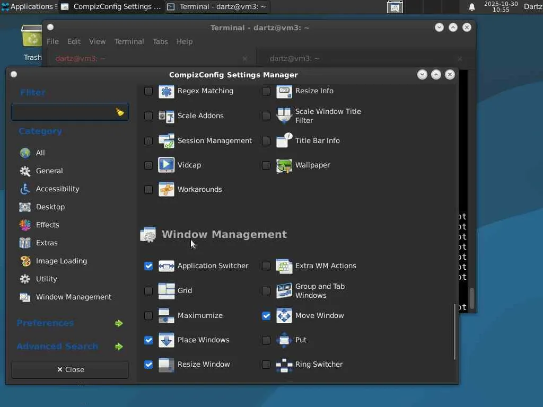Open the Grid plugin icon
Viewport: 543px width, 407px height.
pyautogui.click(x=166, y=291)
